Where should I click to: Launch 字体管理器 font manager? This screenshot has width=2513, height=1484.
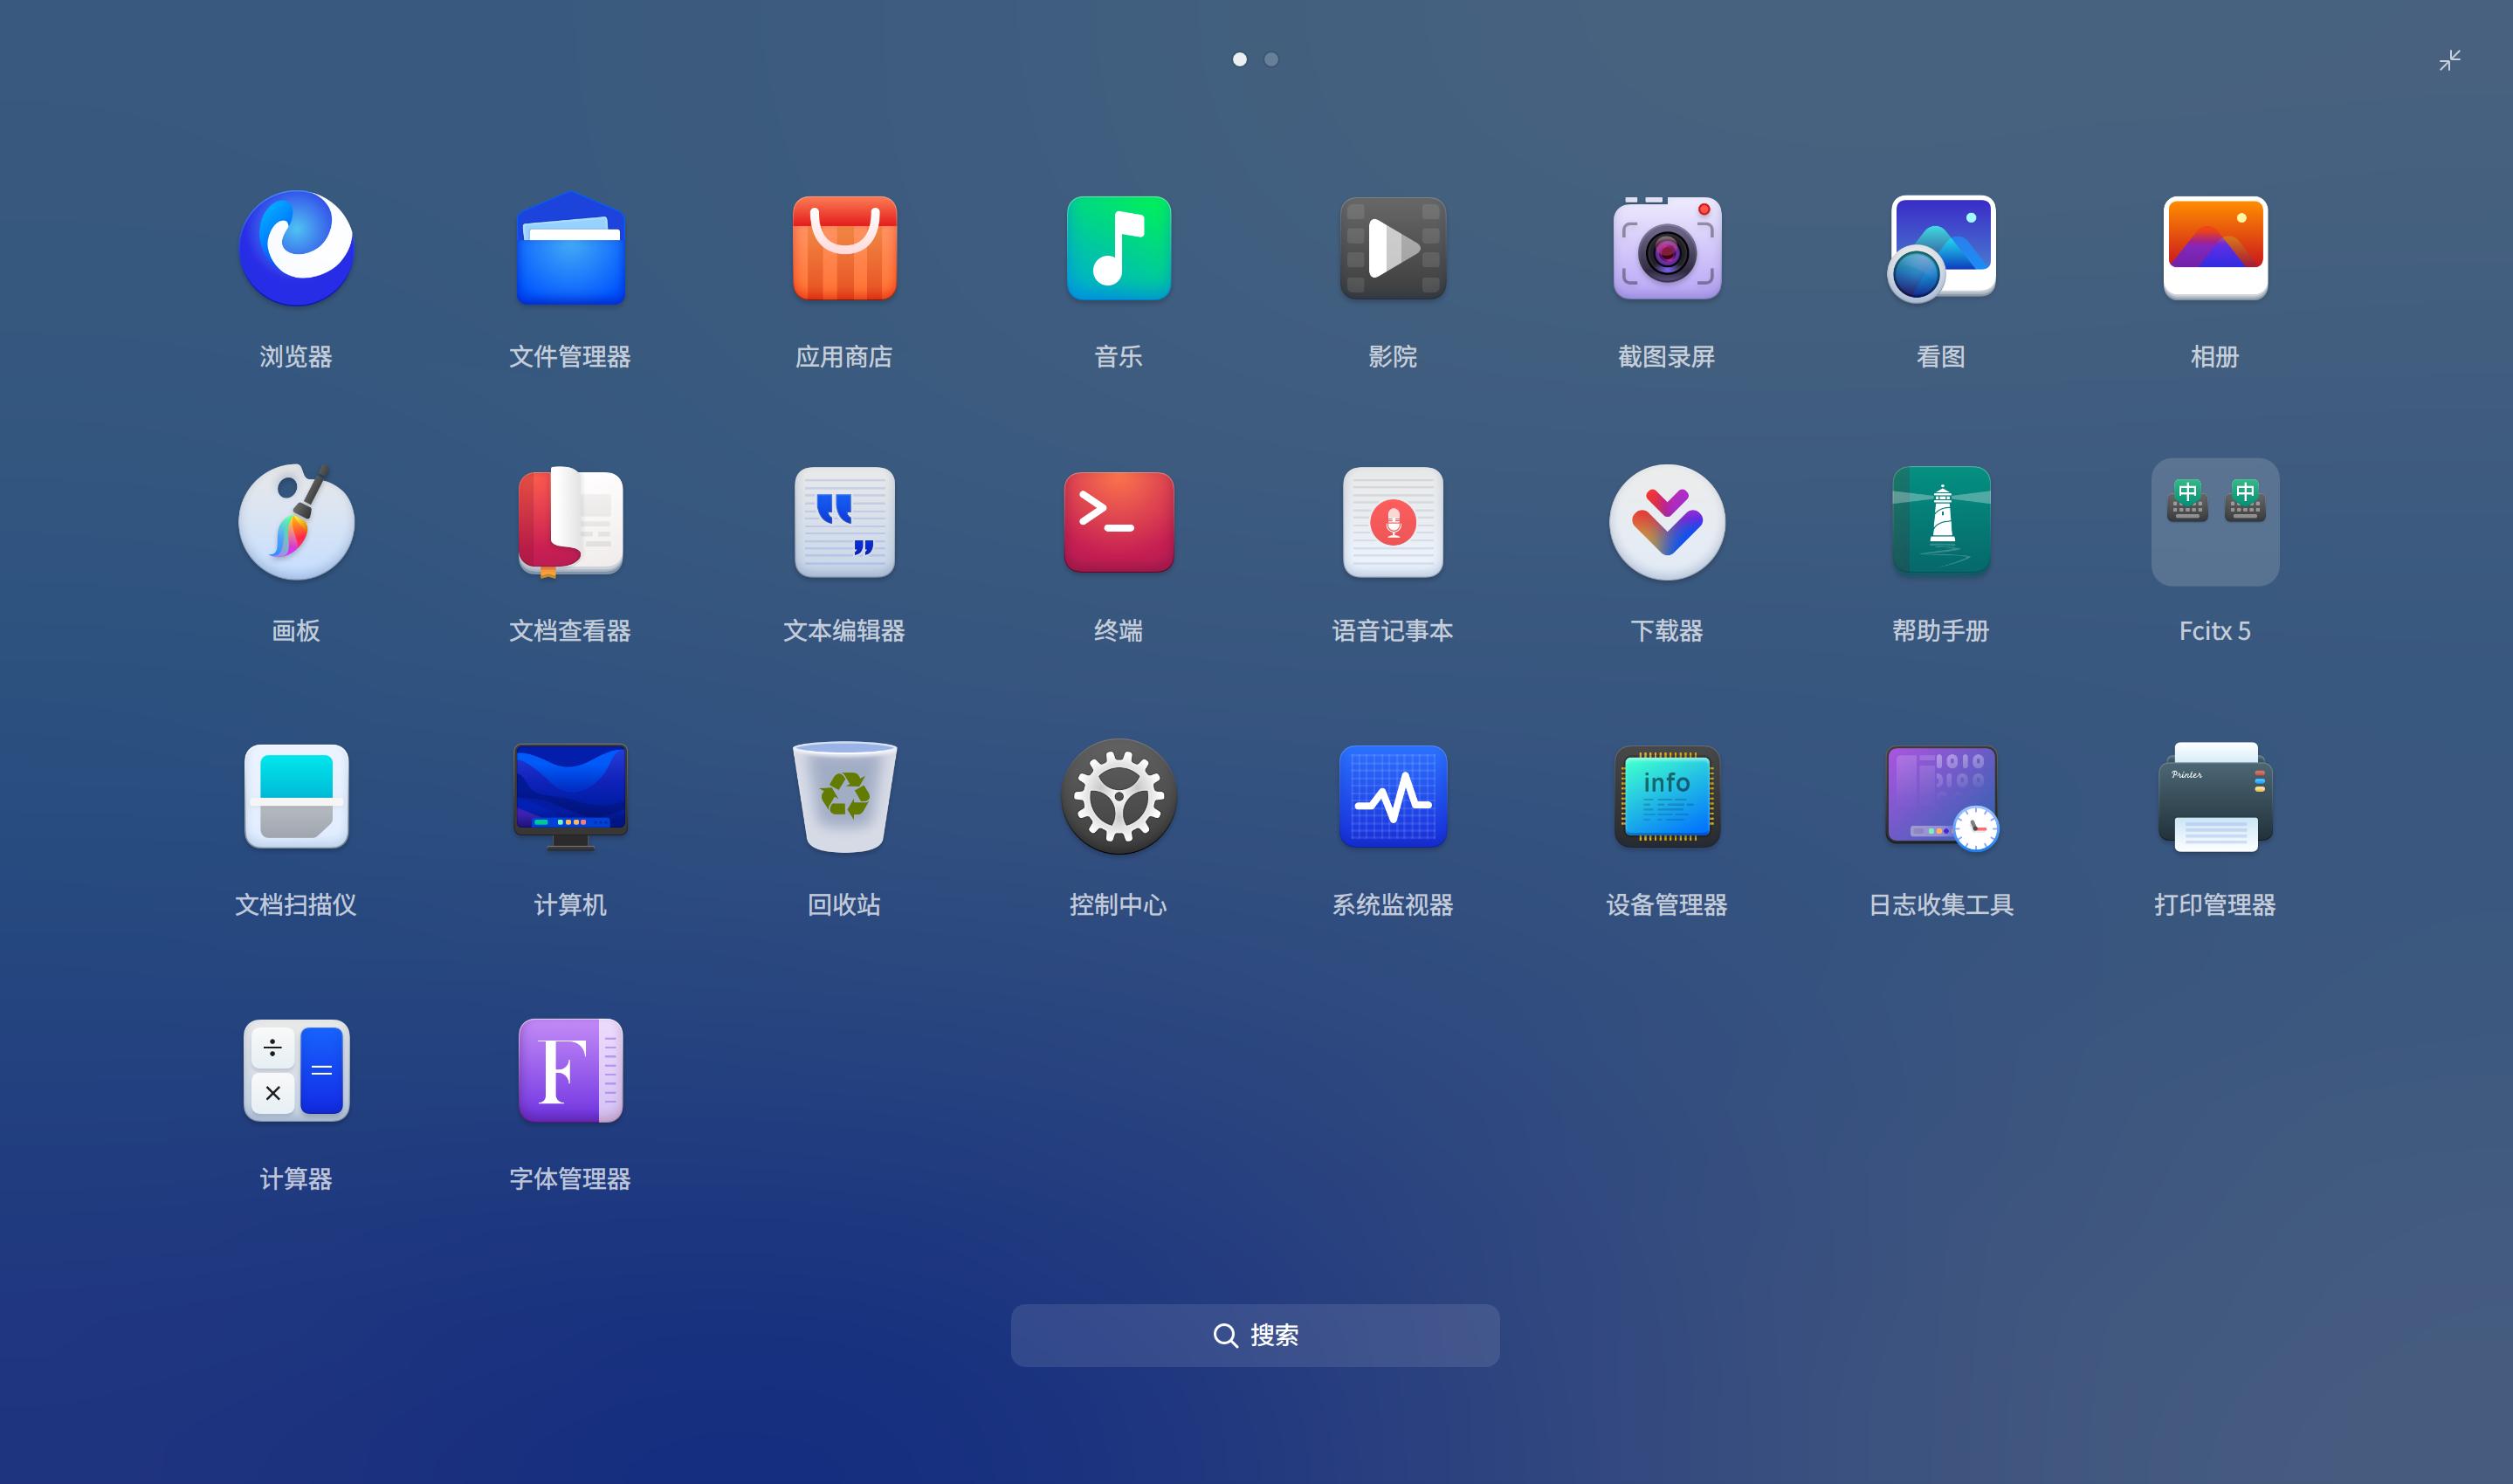click(x=570, y=1070)
